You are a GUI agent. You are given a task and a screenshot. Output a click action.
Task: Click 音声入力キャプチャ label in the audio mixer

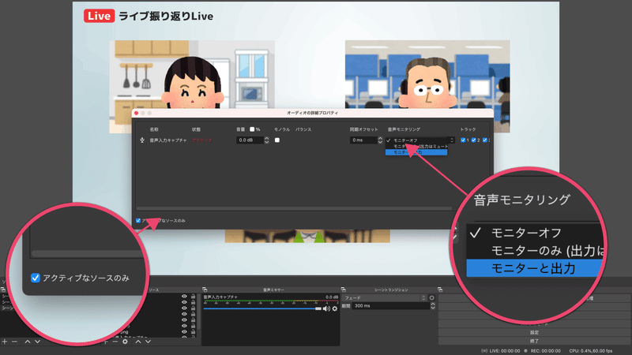coord(220,297)
